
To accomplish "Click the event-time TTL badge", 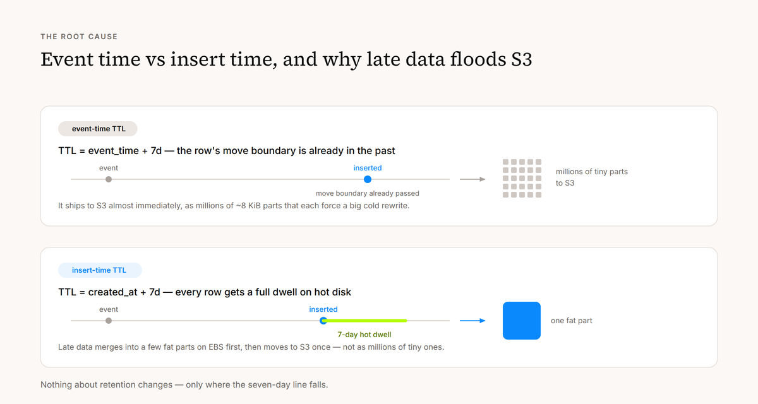I will click(98, 129).
